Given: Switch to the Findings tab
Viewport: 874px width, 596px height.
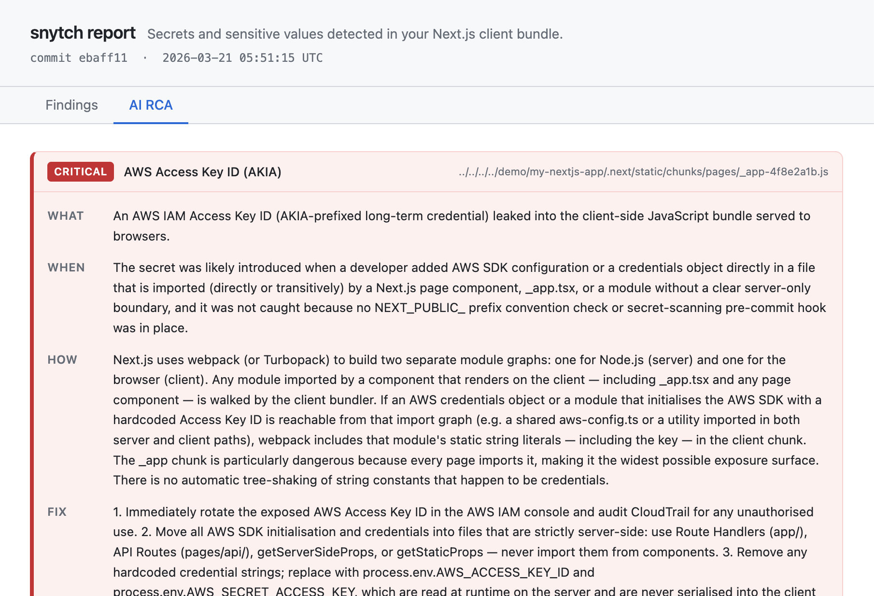Looking at the screenshot, I should (71, 105).
